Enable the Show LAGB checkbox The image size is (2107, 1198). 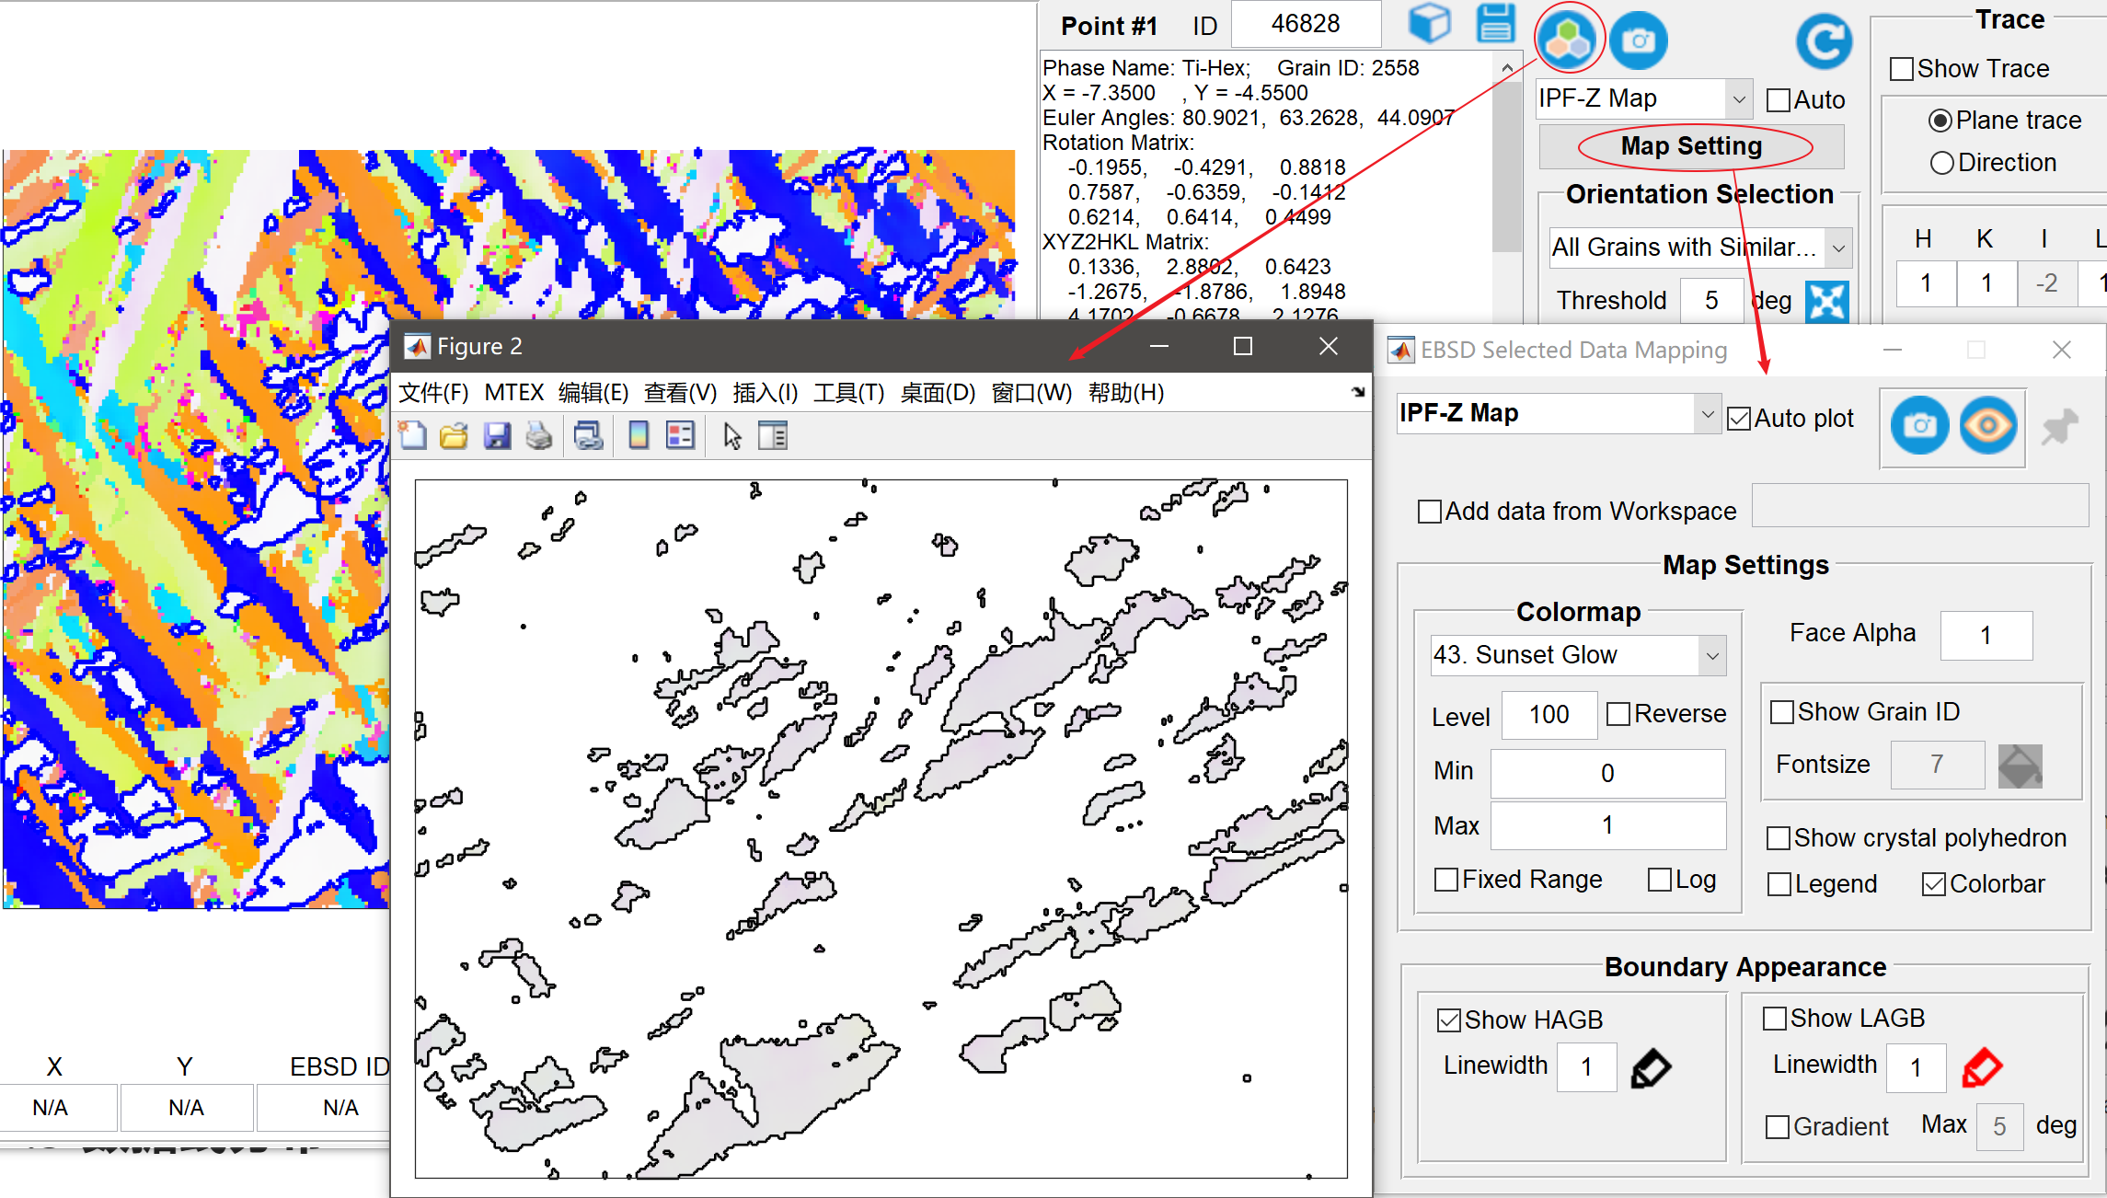pos(1775,1019)
